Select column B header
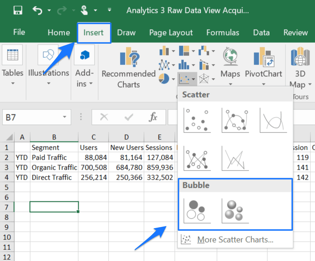The height and width of the screenshot is (261, 315). tap(54, 137)
